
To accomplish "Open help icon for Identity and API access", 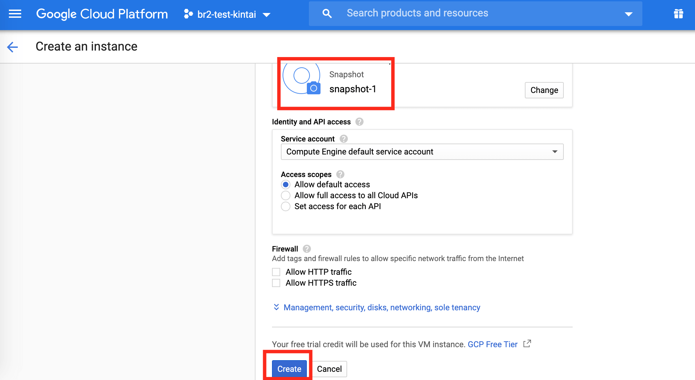I will tap(359, 122).
